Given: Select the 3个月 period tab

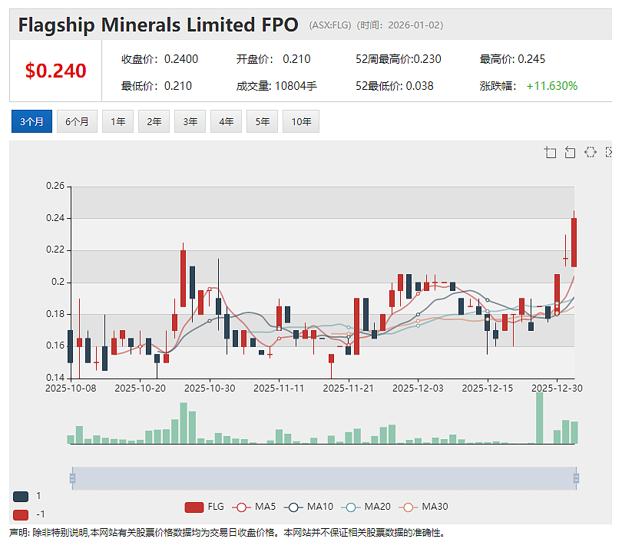Looking at the screenshot, I should tap(31, 121).
